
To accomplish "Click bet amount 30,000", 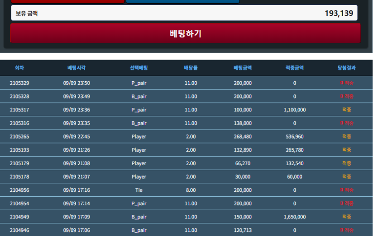I will (x=243, y=176).
